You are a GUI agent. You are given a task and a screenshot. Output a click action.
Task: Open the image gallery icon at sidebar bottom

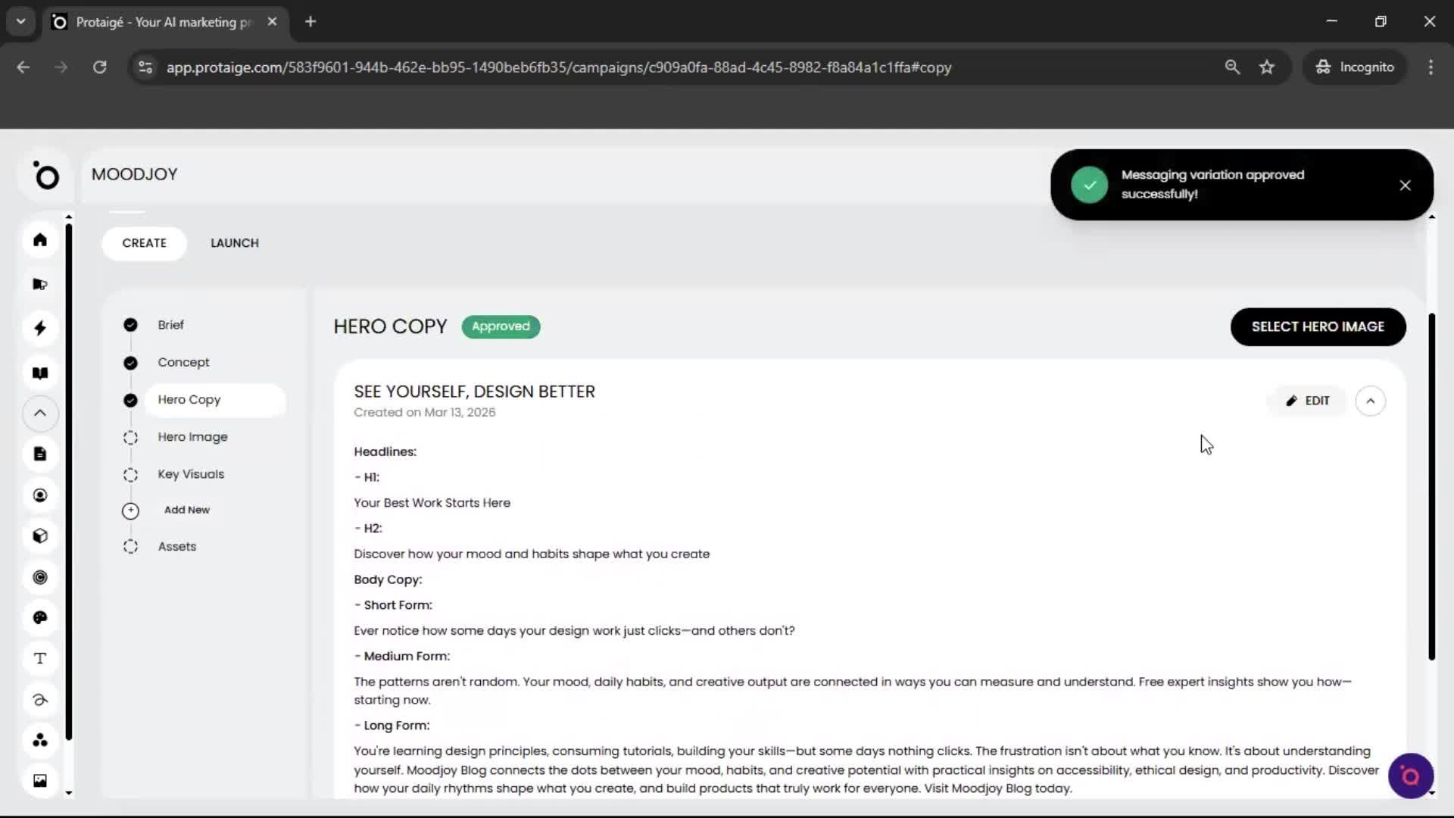tap(40, 780)
